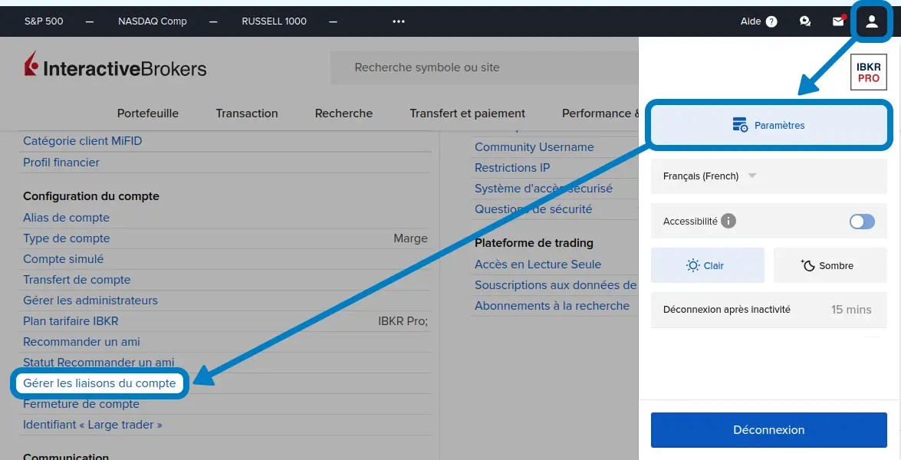
Task: Click the Interactive Brokers logo
Action: [x=115, y=67]
